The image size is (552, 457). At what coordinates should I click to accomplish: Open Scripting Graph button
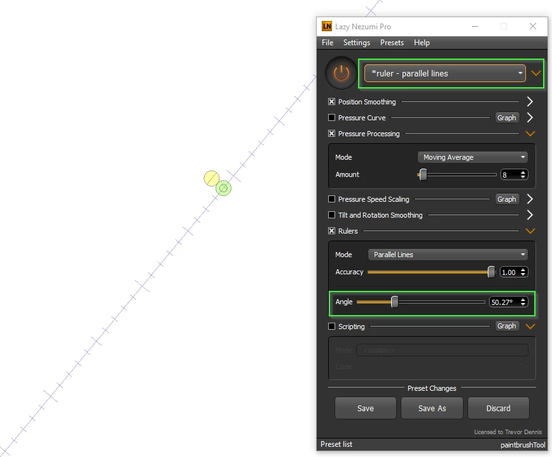click(x=507, y=326)
